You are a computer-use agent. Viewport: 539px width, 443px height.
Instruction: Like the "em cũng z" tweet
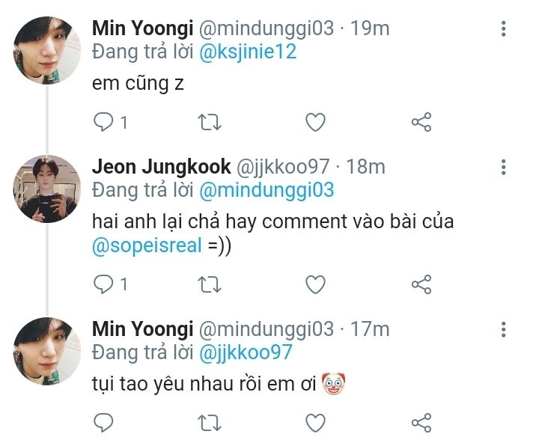316,122
